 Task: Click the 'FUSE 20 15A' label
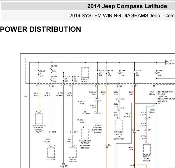click(x=77, y=79)
